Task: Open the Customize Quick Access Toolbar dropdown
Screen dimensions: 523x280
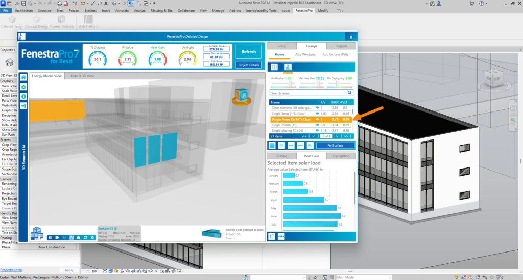Action: tap(154, 4)
